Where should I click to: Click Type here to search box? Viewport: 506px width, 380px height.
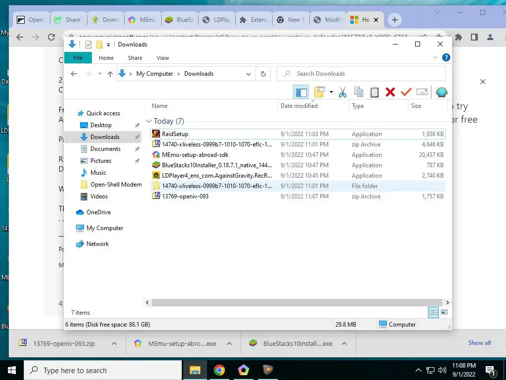pyautogui.click(x=103, y=370)
